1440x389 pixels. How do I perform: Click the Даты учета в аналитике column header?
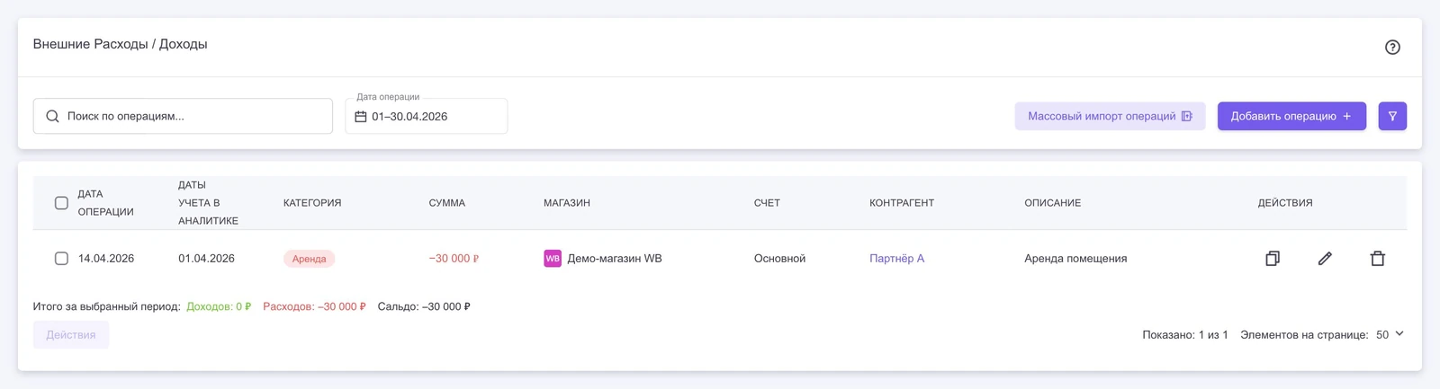[x=208, y=203]
